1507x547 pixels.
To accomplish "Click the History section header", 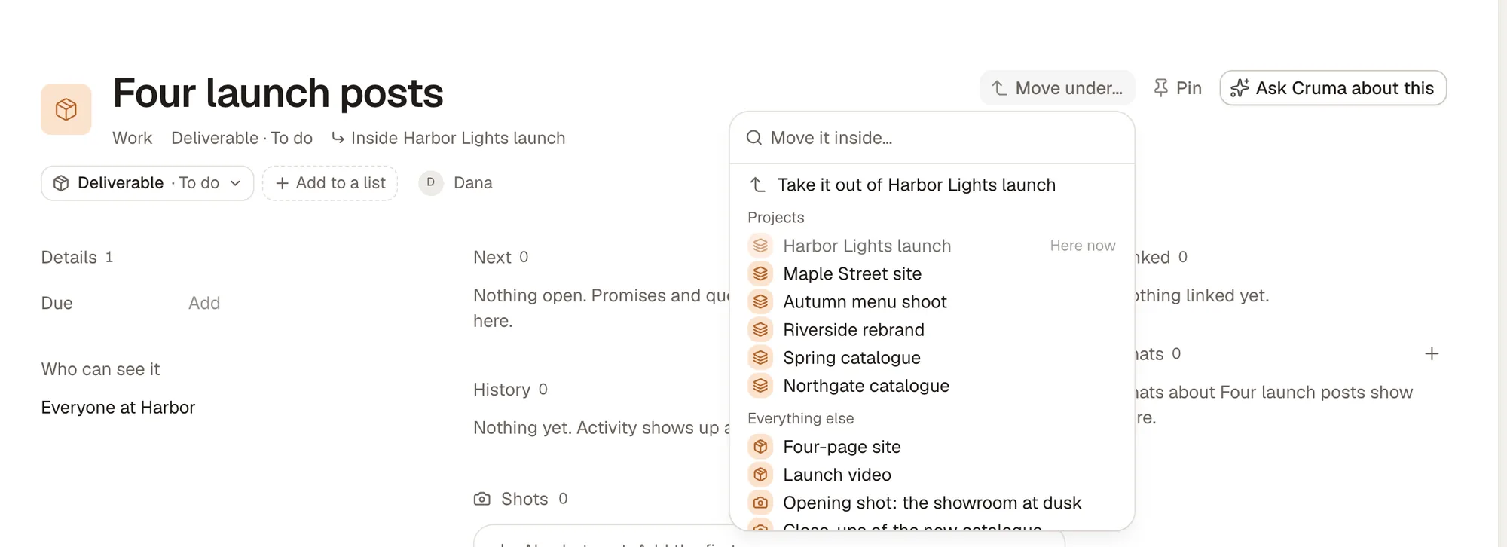I will click(x=510, y=390).
